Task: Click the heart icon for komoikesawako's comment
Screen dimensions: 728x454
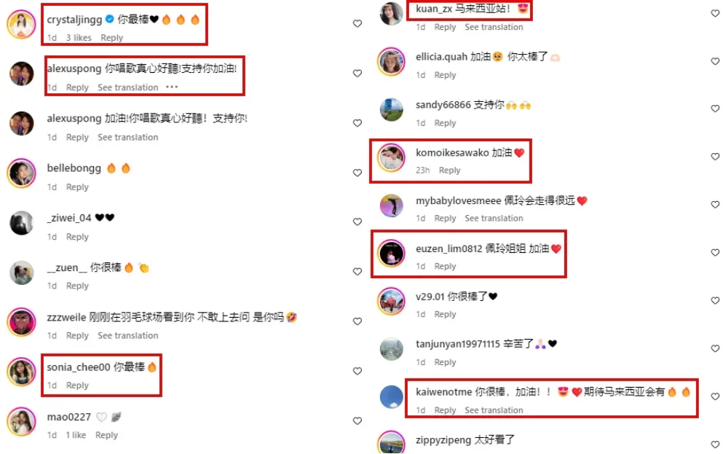Action: (x=715, y=157)
